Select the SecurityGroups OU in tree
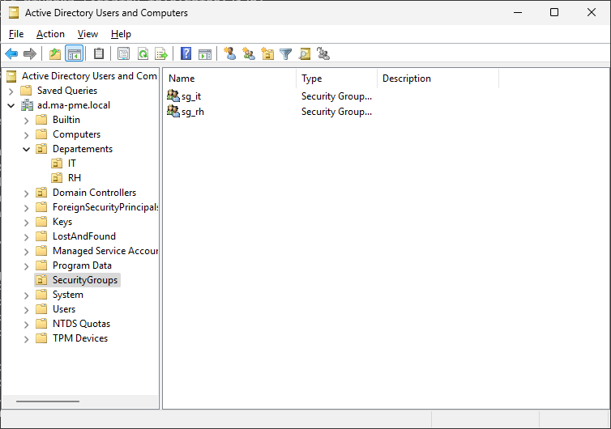611x429 pixels. tap(85, 280)
